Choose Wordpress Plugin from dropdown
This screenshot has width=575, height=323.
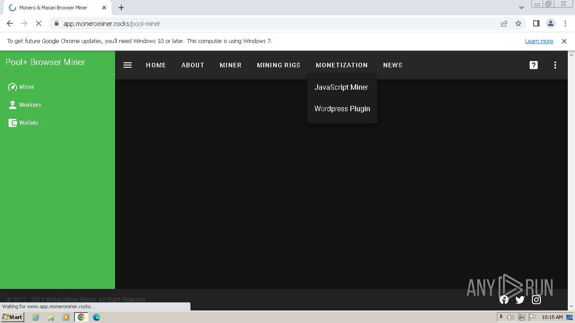pos(342,109)
